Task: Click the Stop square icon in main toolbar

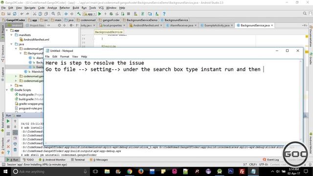Action: tap(129, 14)
